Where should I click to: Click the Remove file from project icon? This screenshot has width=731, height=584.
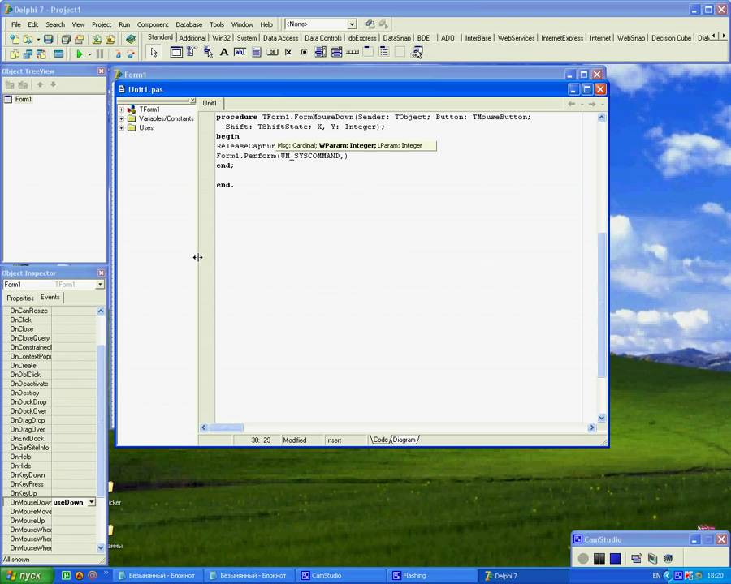click(x=110, y=40)
